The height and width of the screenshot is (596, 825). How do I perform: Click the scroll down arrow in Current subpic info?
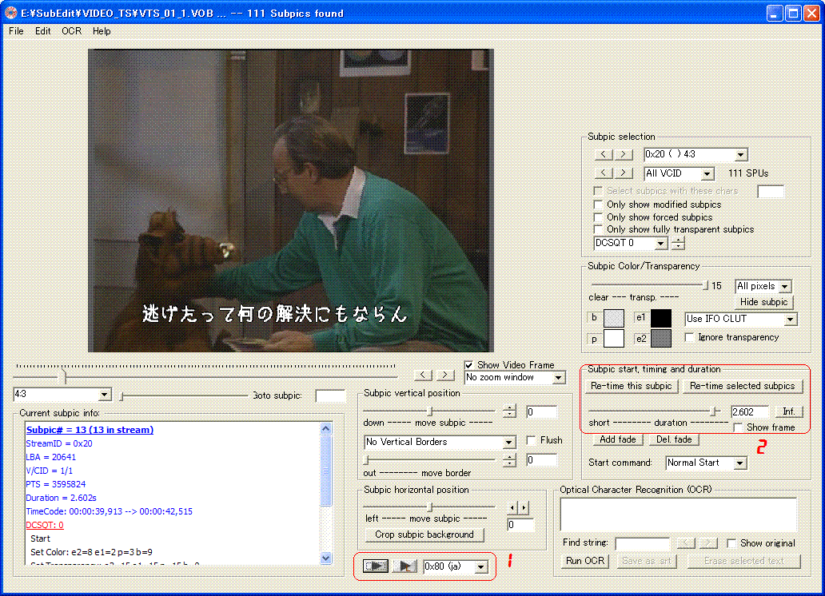pos(325,558)
